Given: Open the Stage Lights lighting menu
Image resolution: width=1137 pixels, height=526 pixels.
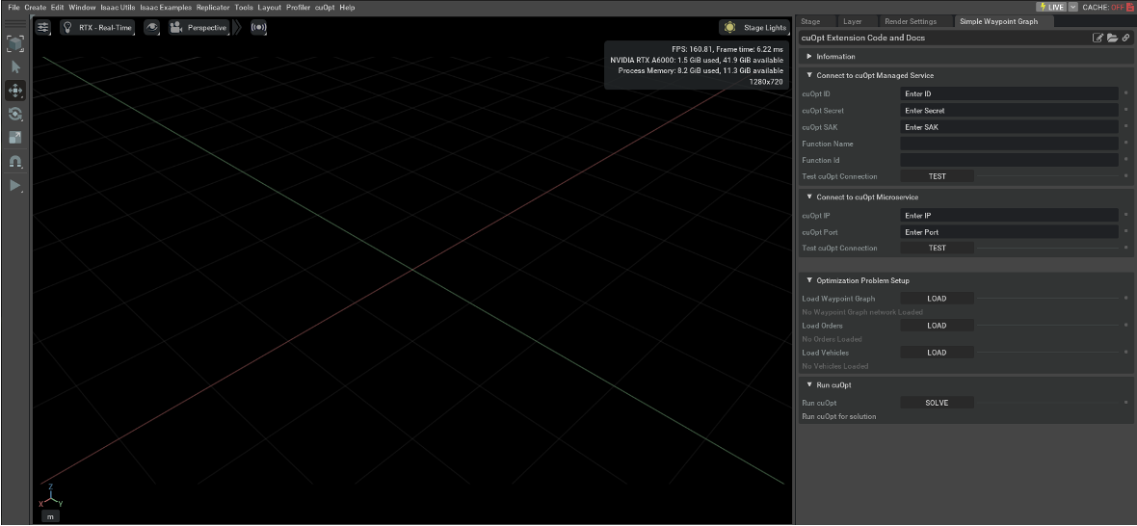Looking at the screenshot, I should [x=754, y=28].
